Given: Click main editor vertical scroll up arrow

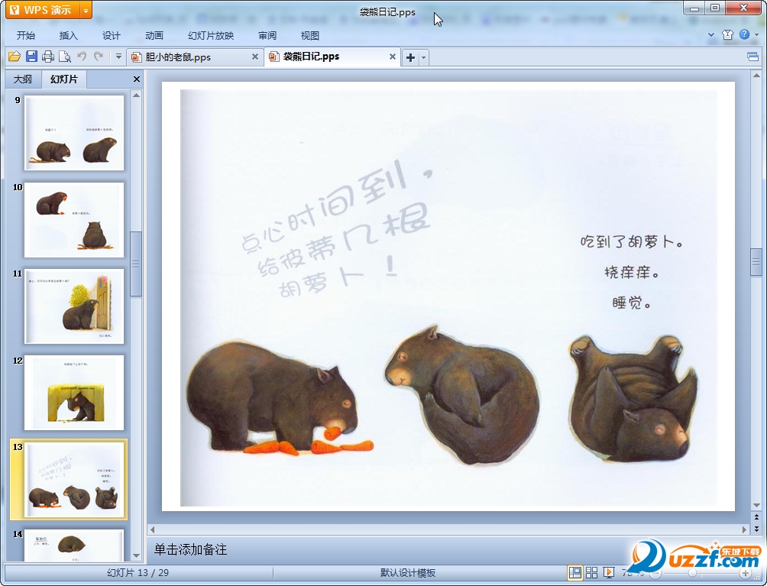Looking at the screenshot, I should pyautogui.click(x=756, y=76).
